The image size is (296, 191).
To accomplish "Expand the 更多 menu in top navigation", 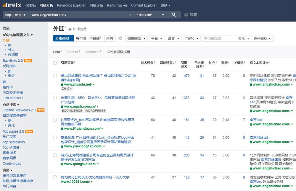I will 165,6.
